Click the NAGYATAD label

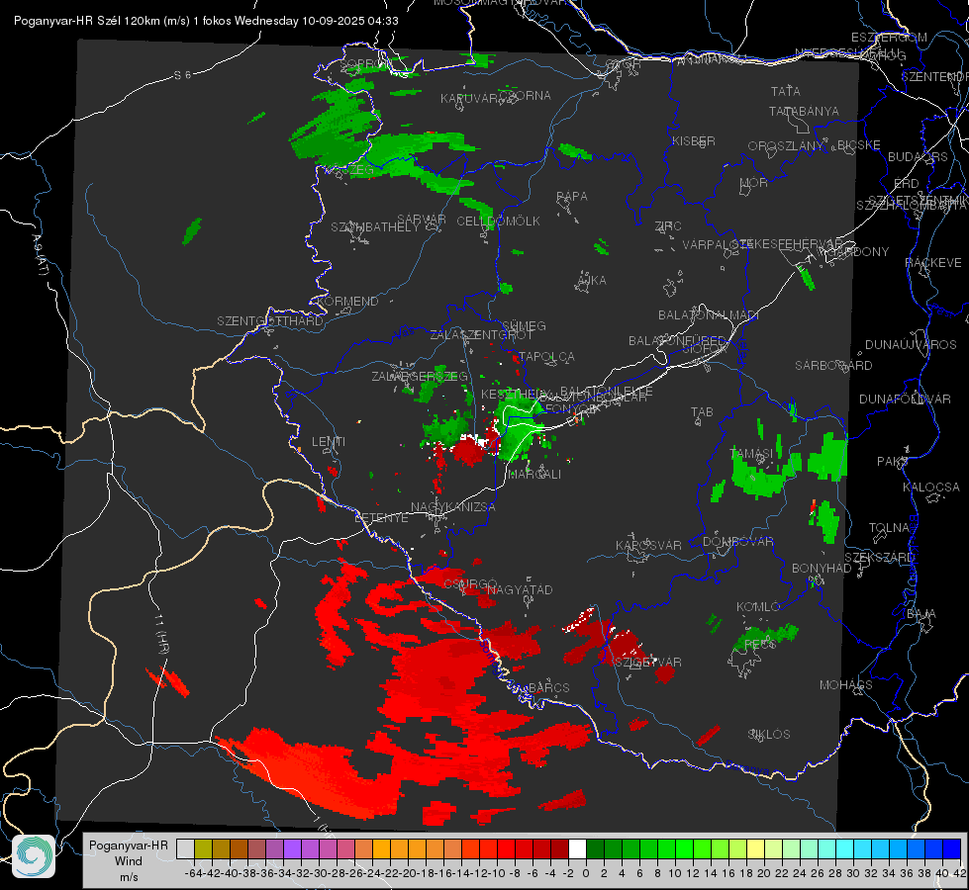(520, 589)
